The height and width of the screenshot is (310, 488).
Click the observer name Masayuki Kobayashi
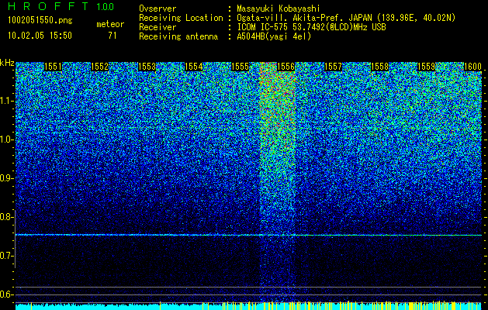coord(279,9)
